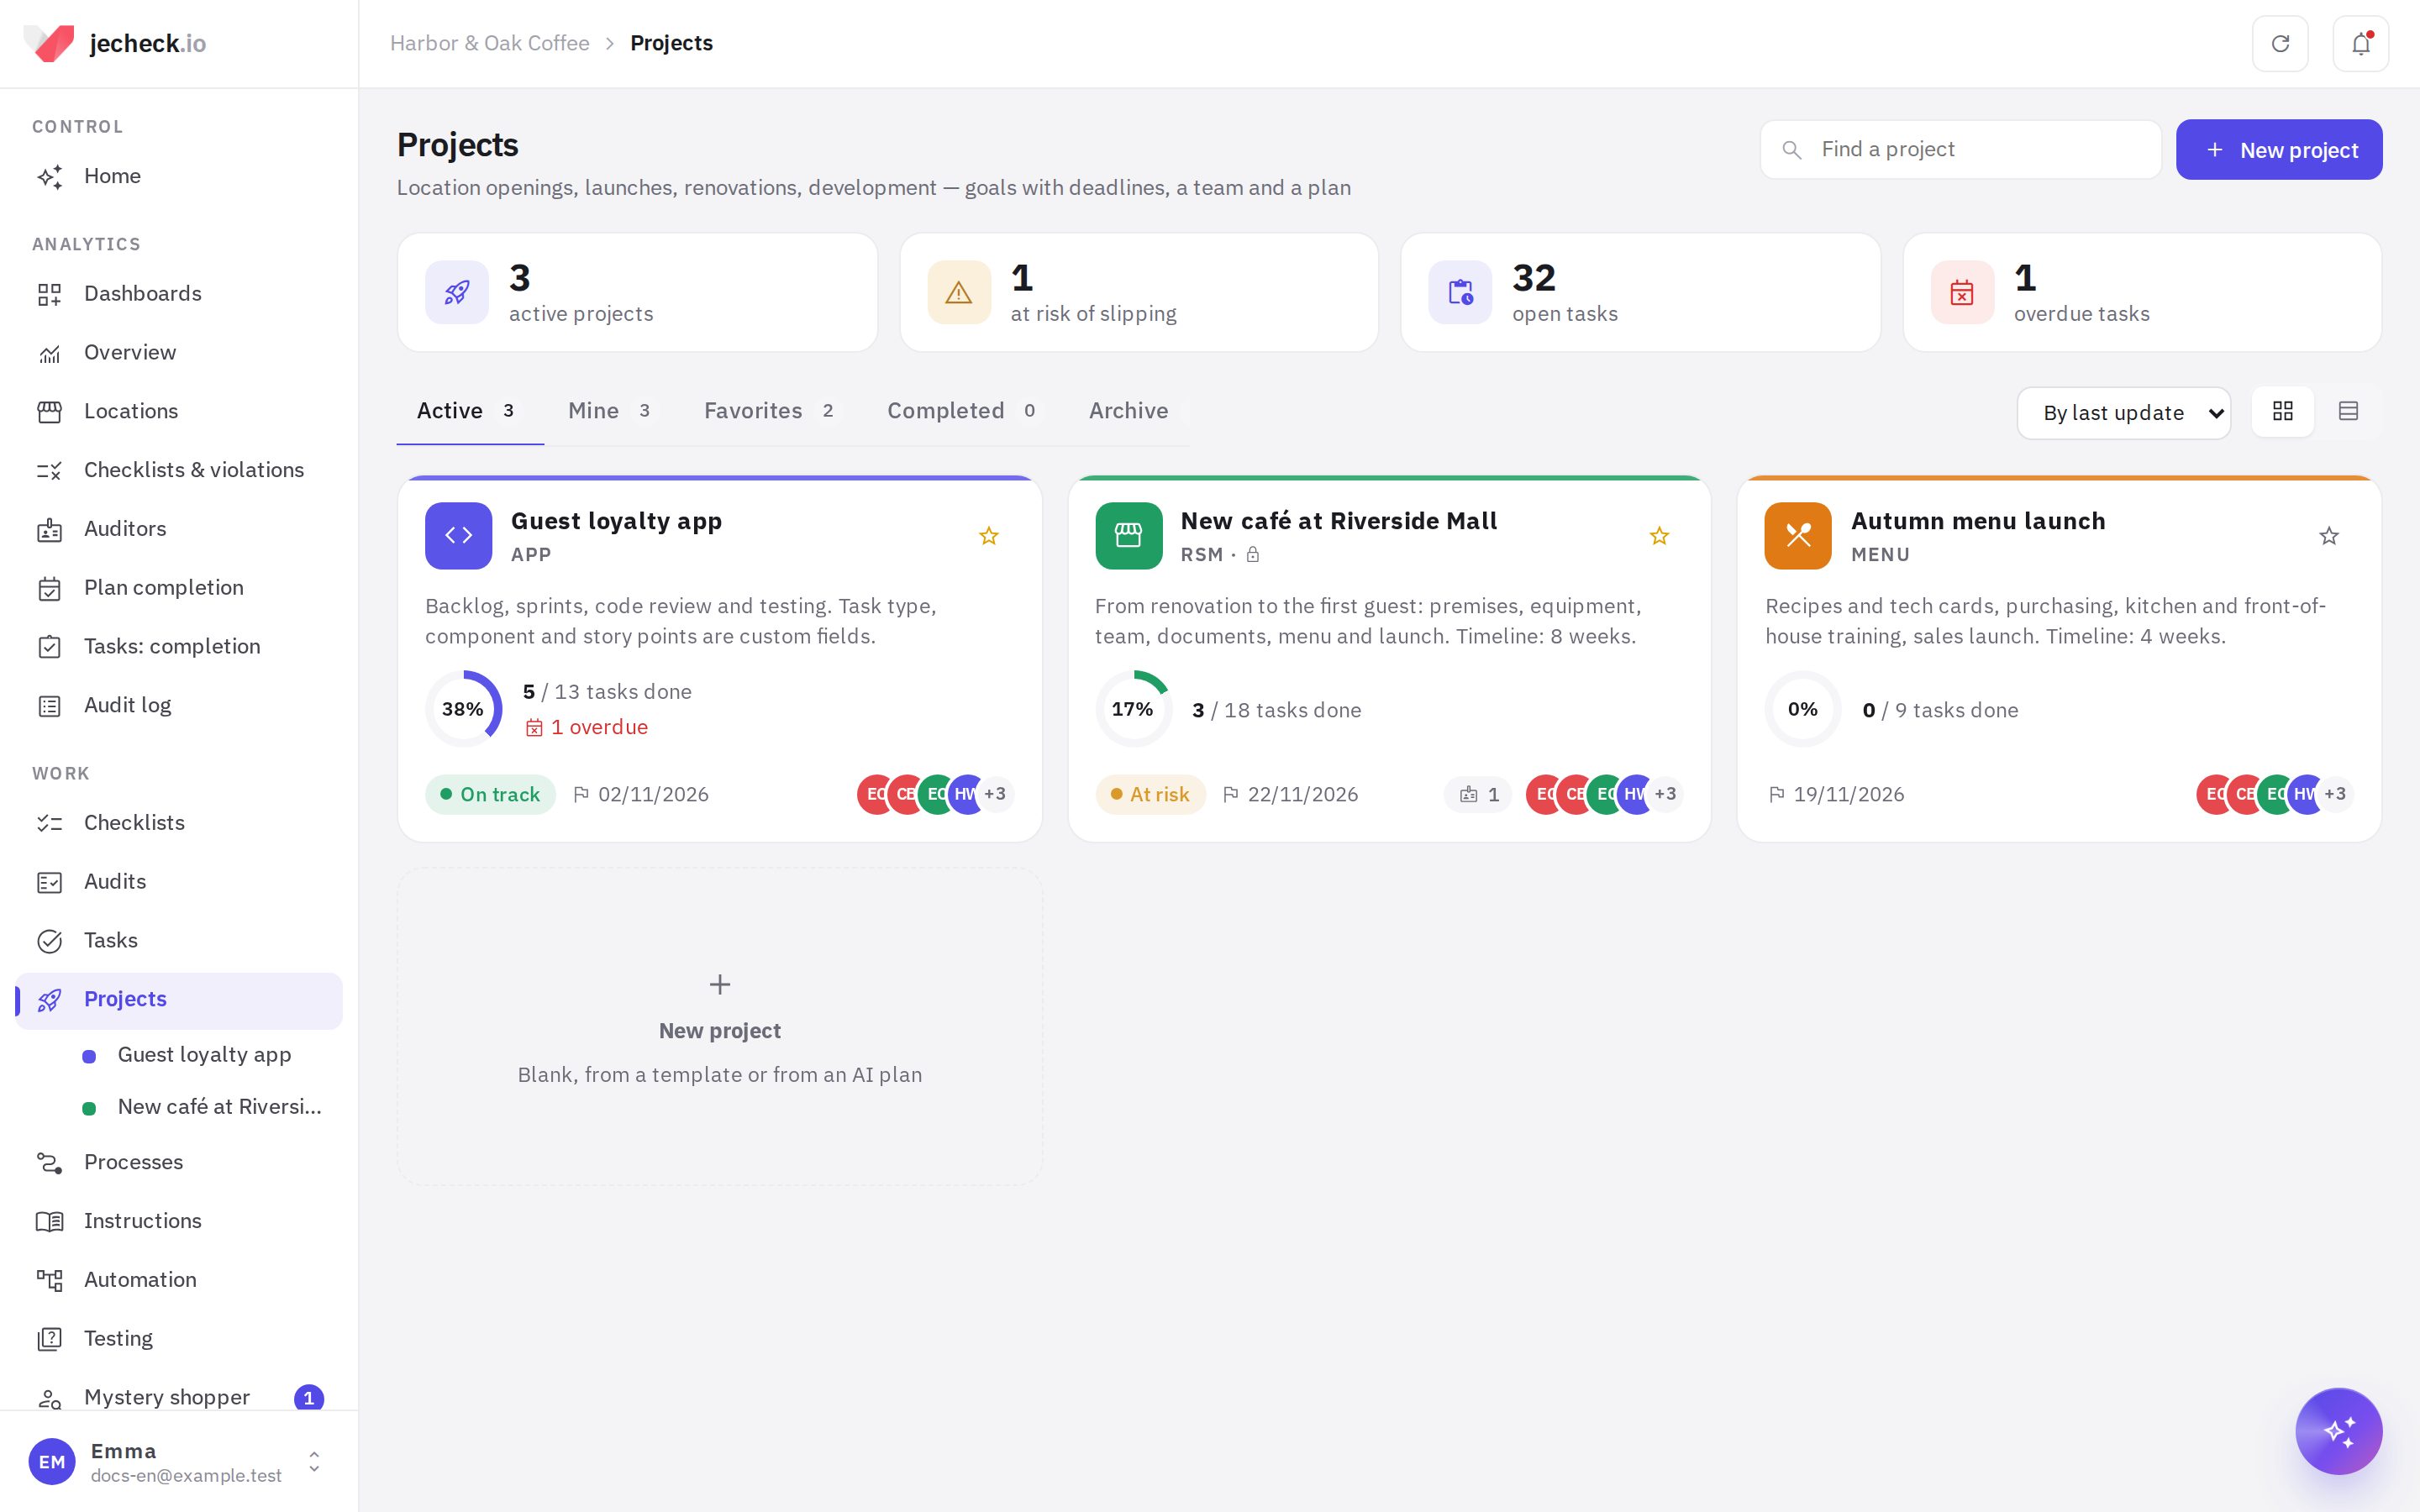Select the Archive tab
Image resolution: width=2420 pixels, height=1512 pixels.
point(1128,411)
